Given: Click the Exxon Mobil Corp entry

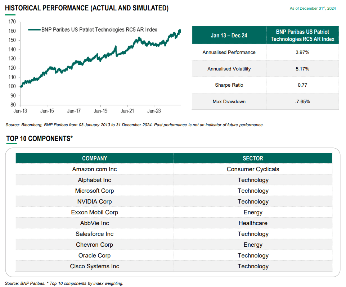Looking at the screenshot, I should 94,212.
